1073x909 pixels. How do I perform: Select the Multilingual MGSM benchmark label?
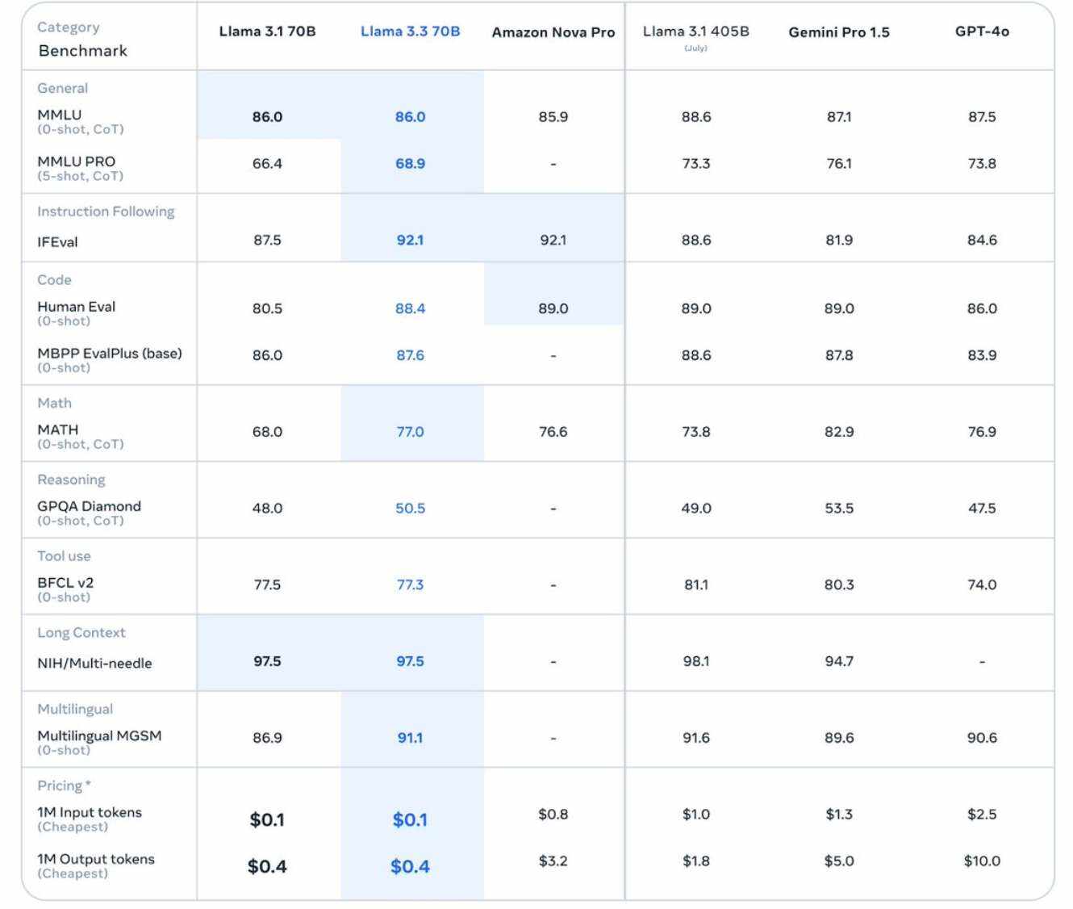point(99,736)
